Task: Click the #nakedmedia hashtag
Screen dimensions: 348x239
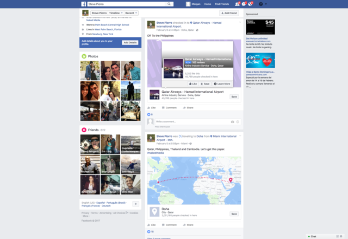Action: click(x=156, y=153)
